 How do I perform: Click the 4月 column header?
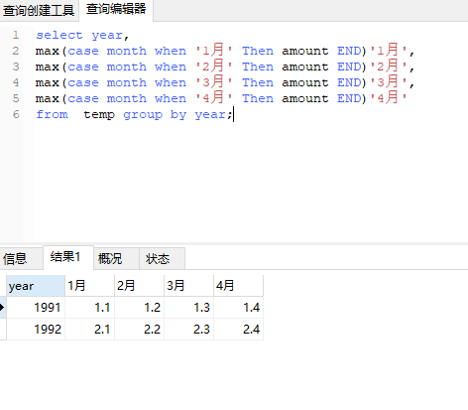click(x=239, y=286)
